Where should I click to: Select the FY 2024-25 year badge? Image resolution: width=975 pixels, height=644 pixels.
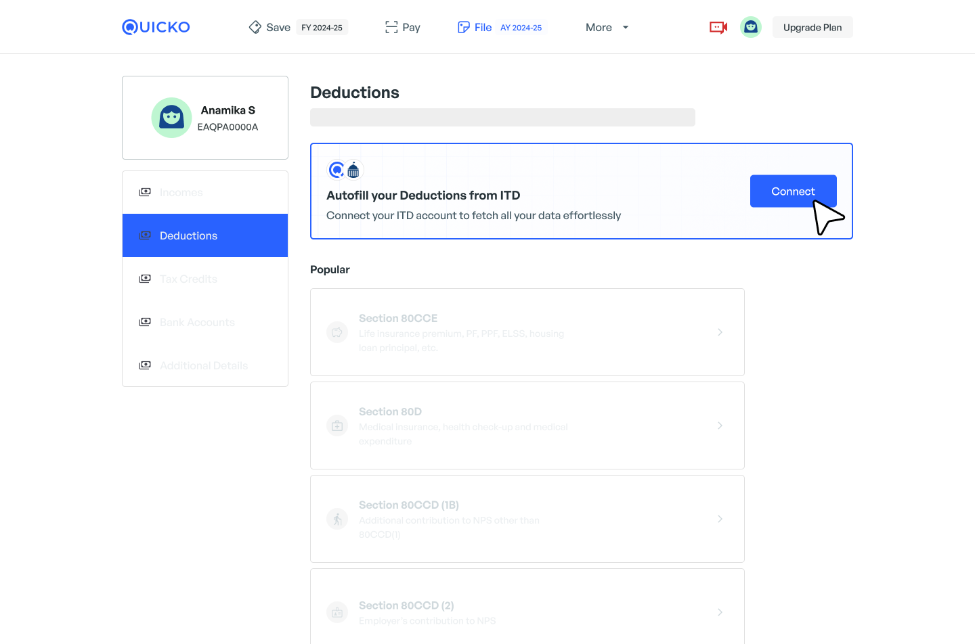pos(322,28)
